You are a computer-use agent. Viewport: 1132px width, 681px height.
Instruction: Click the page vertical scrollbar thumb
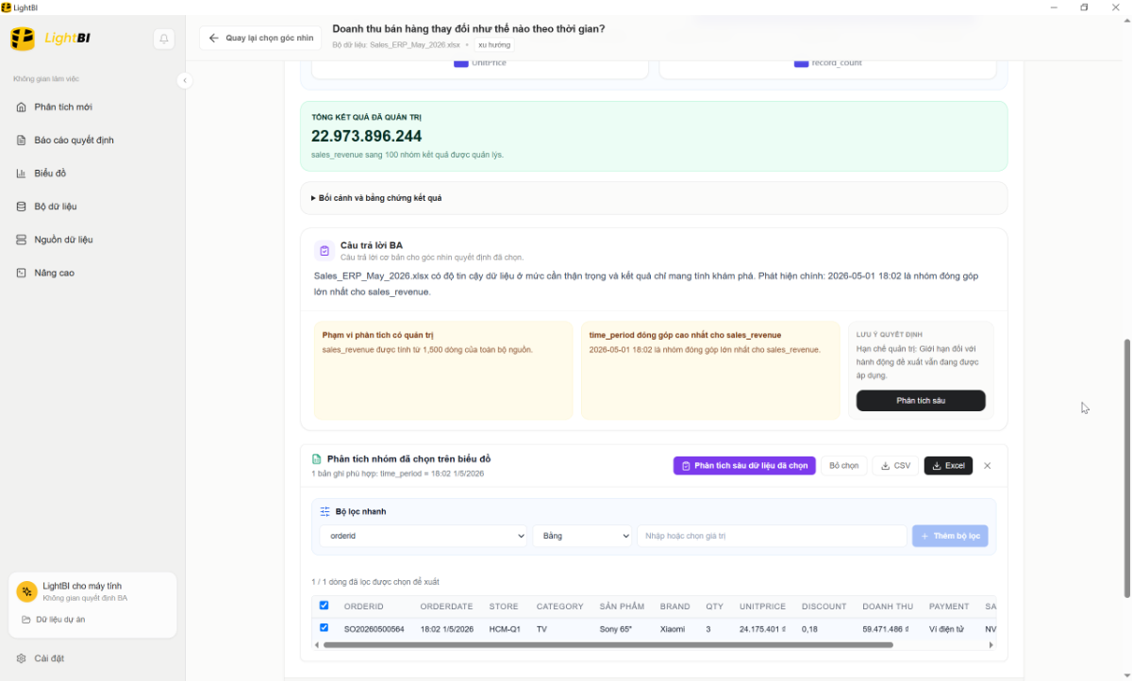tap(1126, 468)
